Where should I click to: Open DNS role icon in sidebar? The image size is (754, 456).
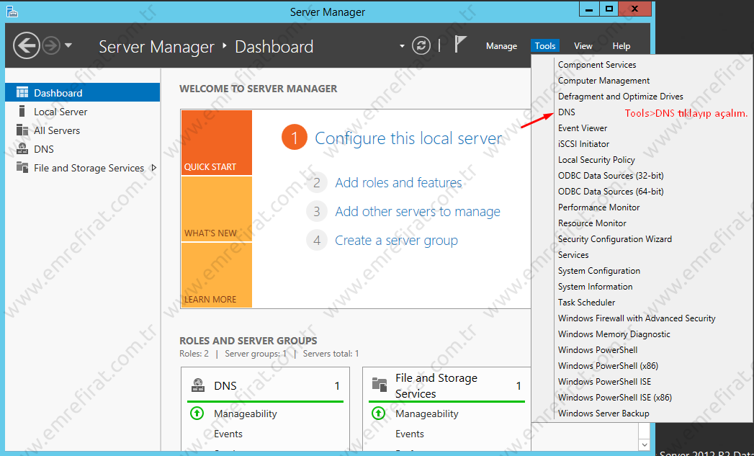tap(22, 149)
